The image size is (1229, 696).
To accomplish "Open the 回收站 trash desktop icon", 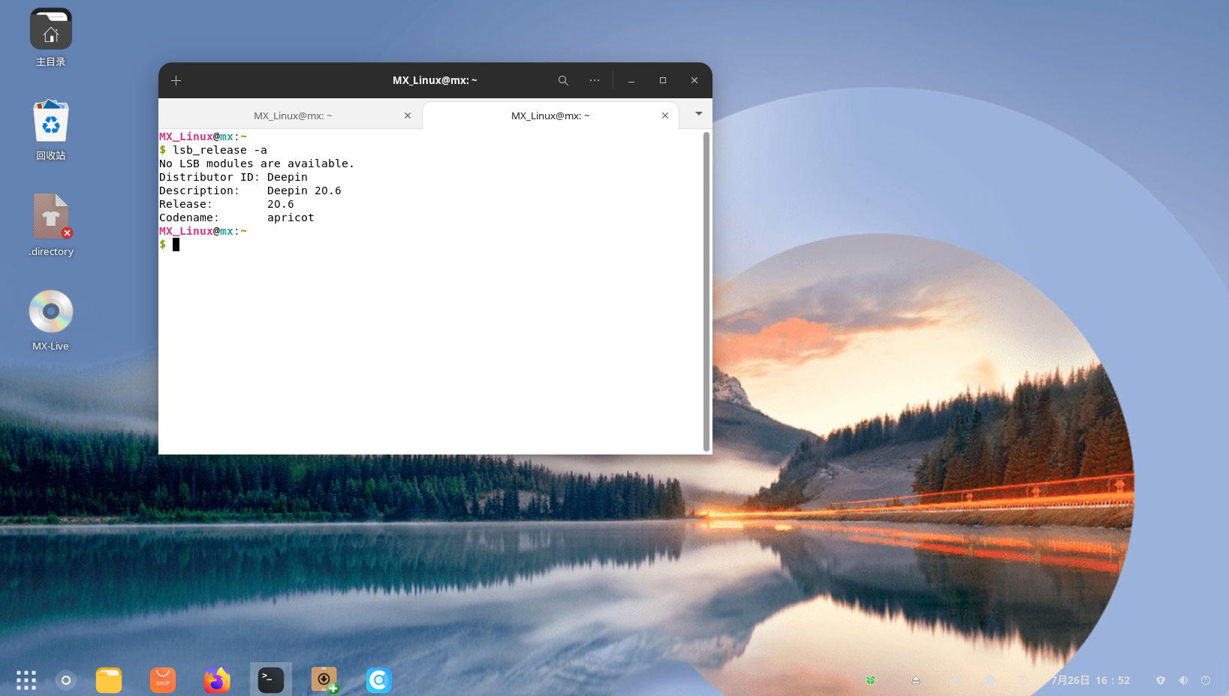I will coord(51,122).
